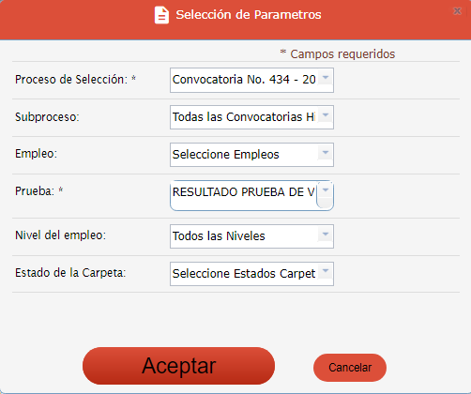The width and height of the screenshot is (471, 394).
Task: Click the Campos requeridos note
Action: 338,53
